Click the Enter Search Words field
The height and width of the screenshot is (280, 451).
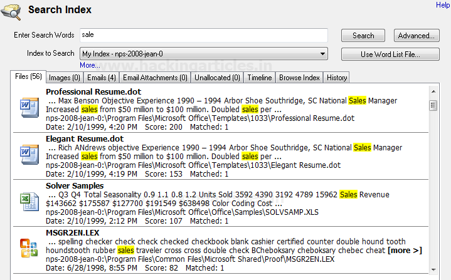(203, 36)
